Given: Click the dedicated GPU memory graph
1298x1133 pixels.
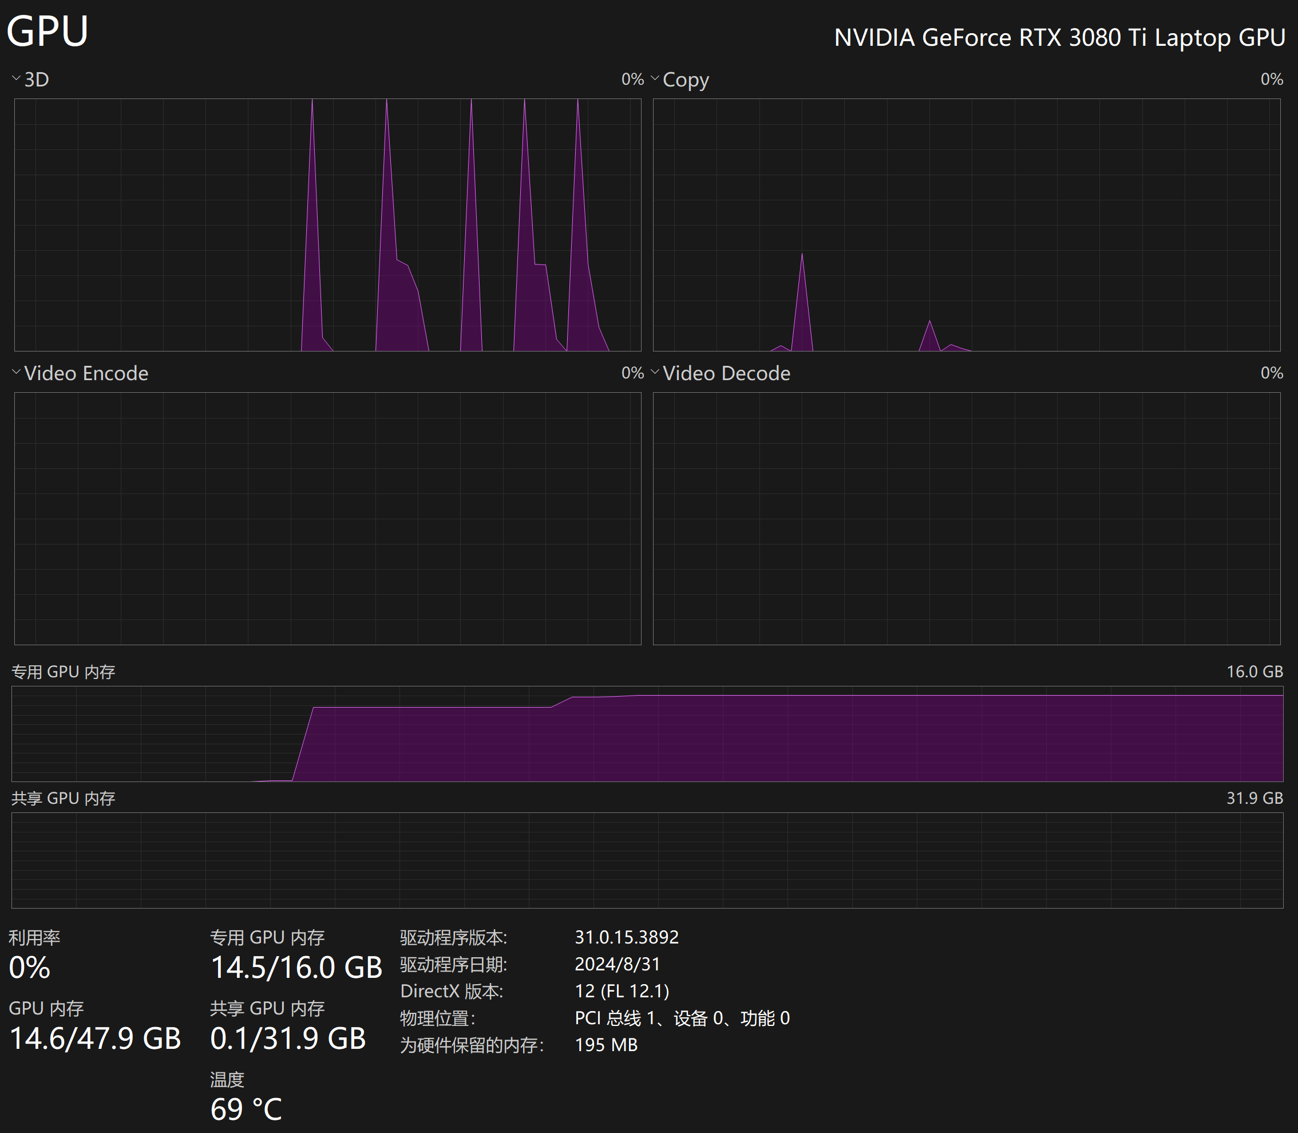Looking at the screenshot, I should click(647, 733).
